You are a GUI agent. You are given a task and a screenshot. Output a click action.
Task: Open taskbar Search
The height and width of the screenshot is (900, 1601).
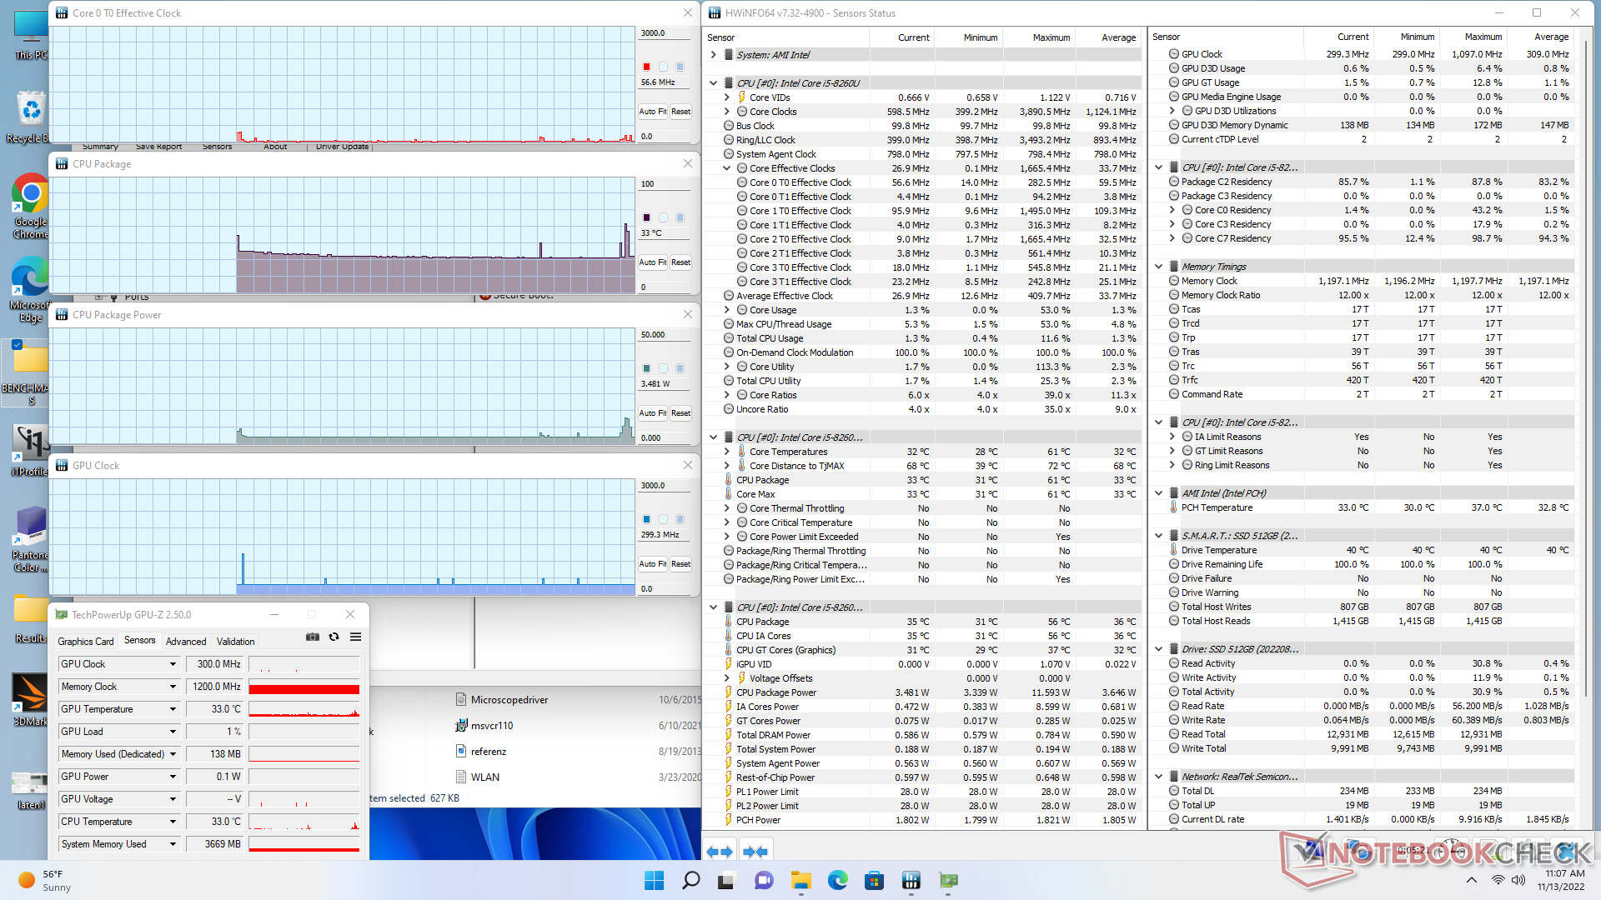click(690, 880)
